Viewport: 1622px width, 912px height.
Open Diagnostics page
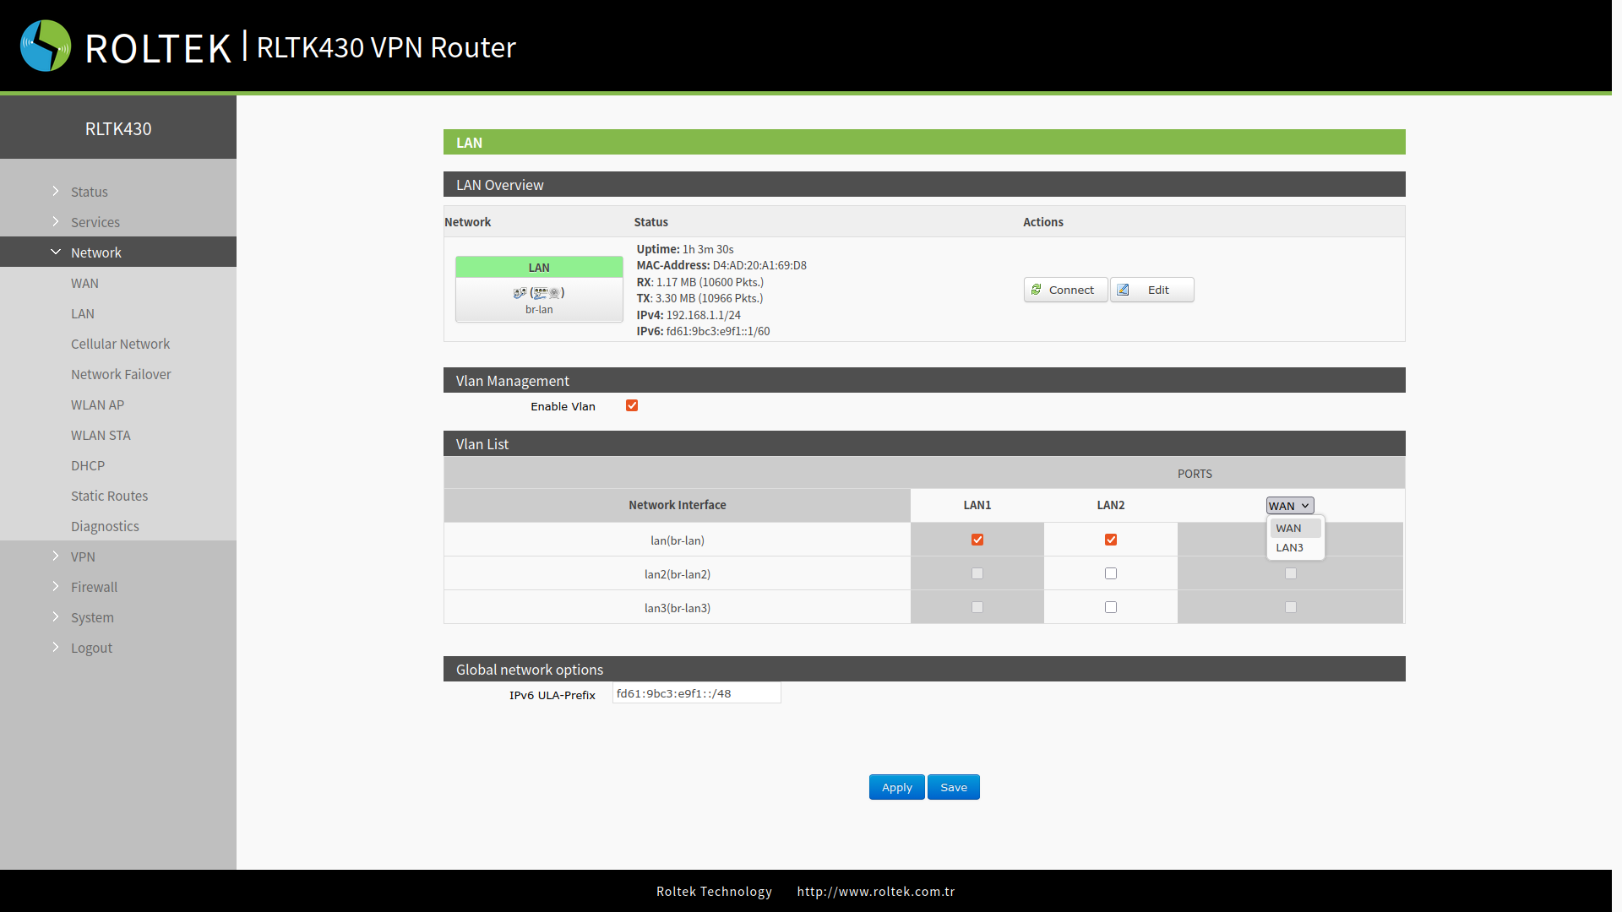pos(105,526)
